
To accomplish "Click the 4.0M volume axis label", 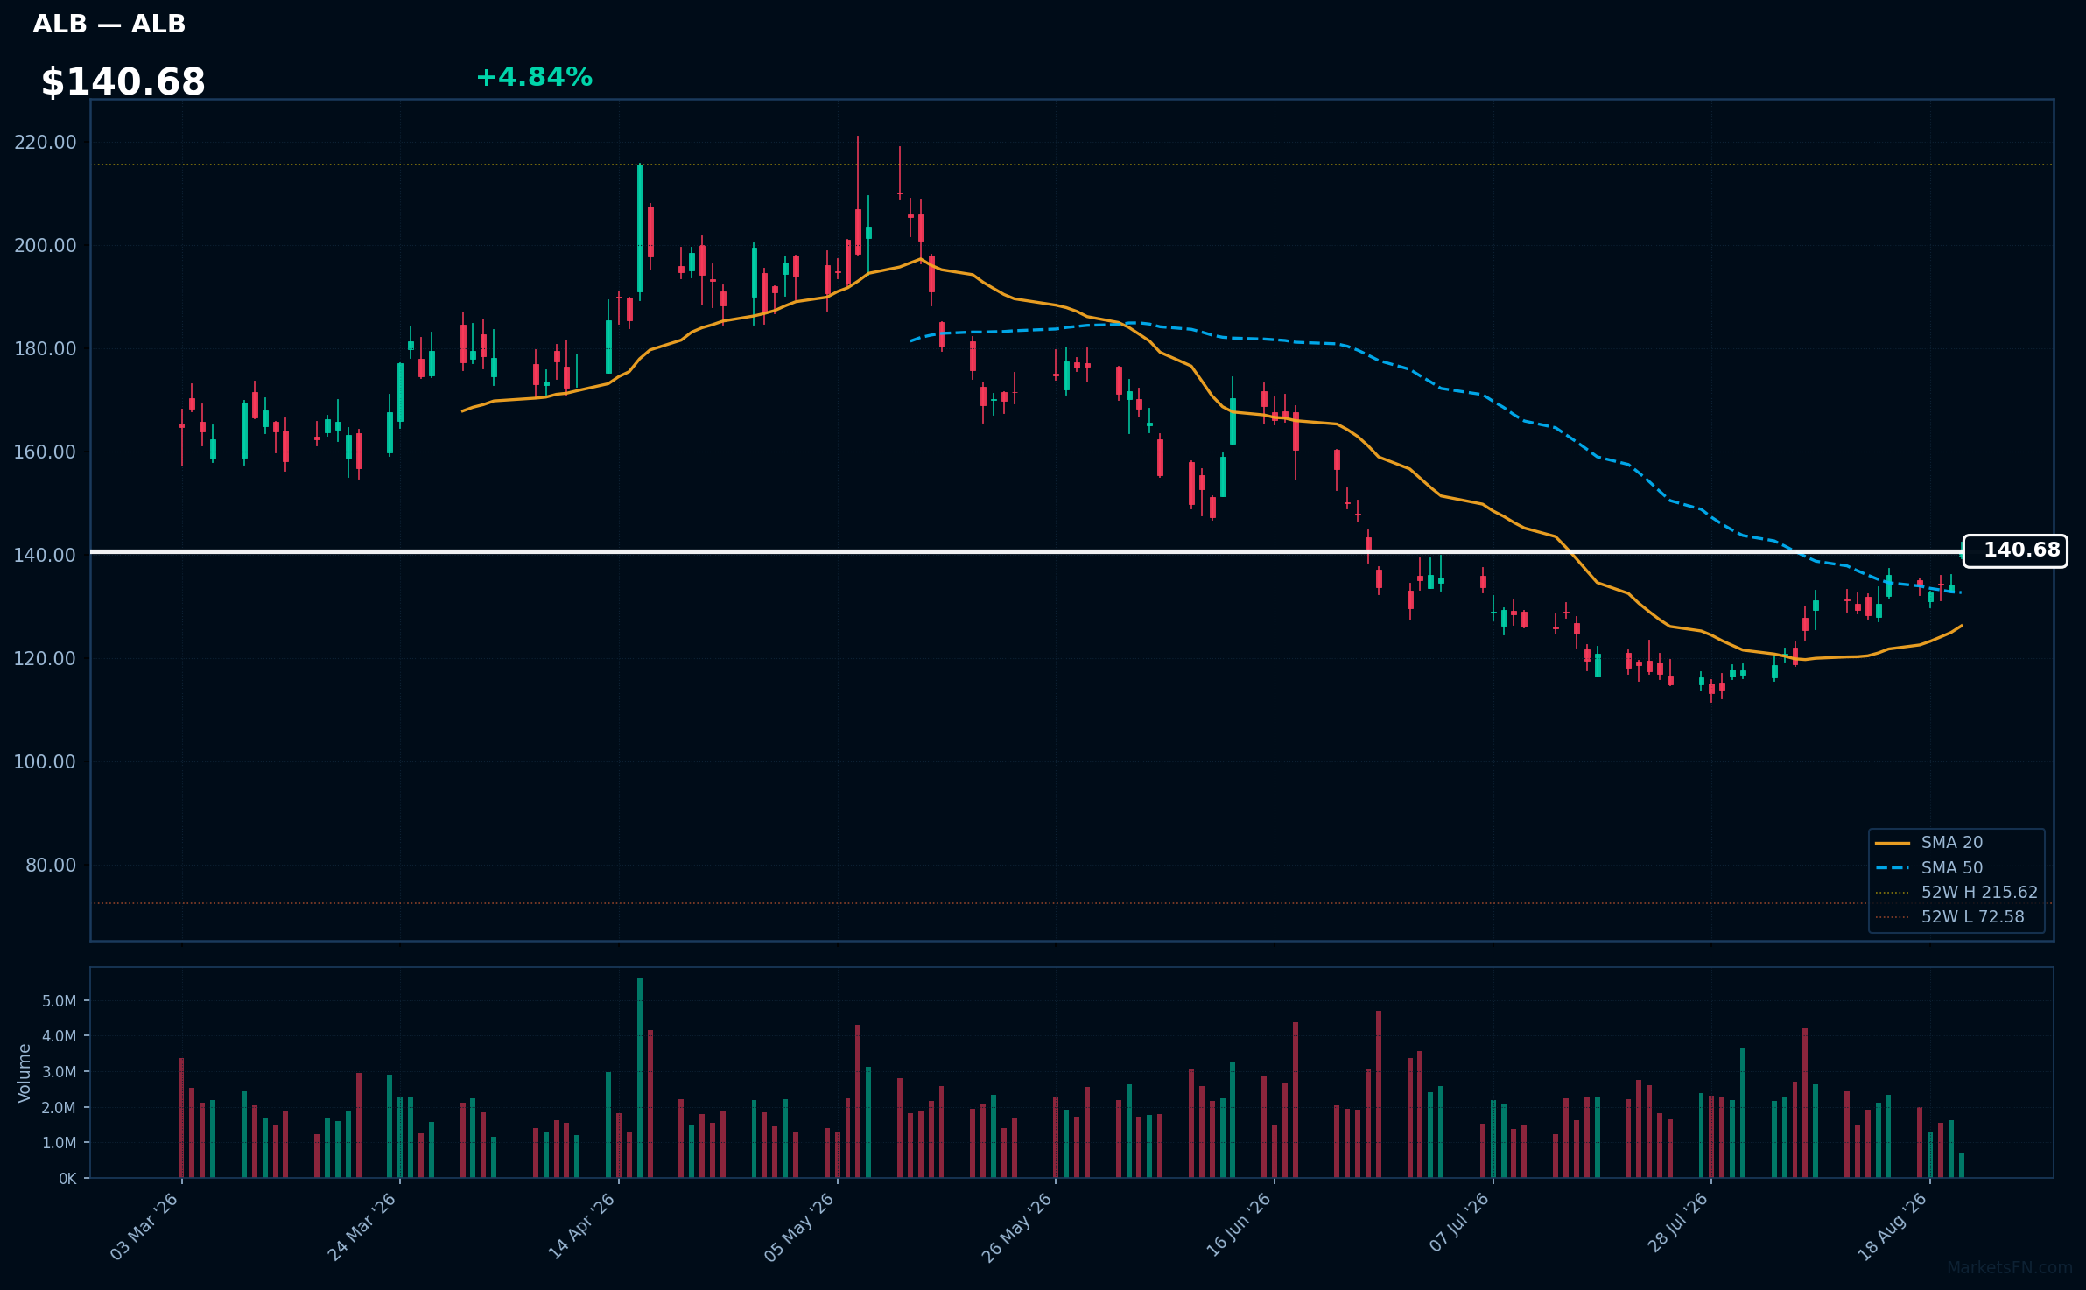I will pyautogui.click(x=60, y=1036).
